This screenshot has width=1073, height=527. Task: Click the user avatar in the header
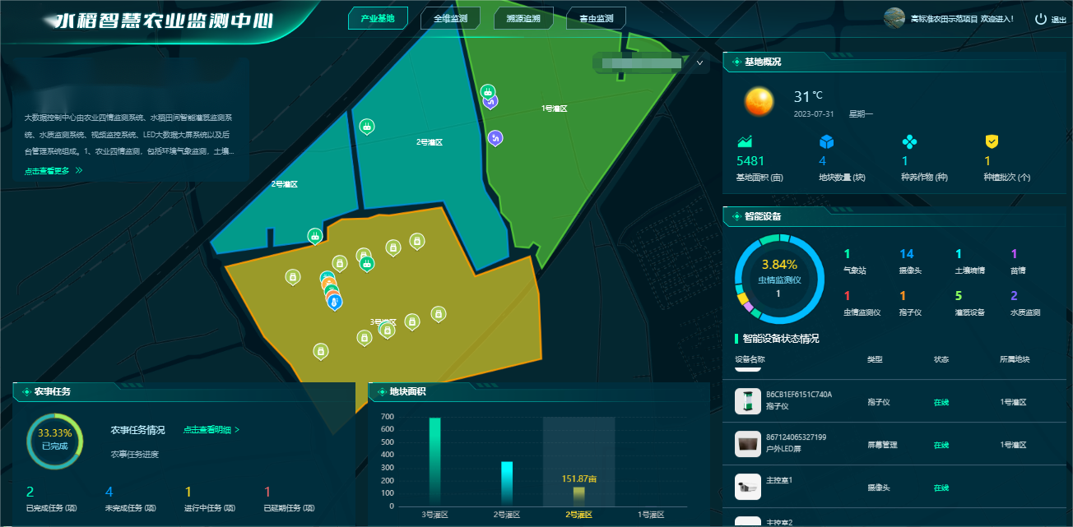coord(894,18)
